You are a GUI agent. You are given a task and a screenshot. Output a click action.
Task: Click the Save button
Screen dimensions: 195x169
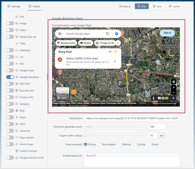point(157,6)
